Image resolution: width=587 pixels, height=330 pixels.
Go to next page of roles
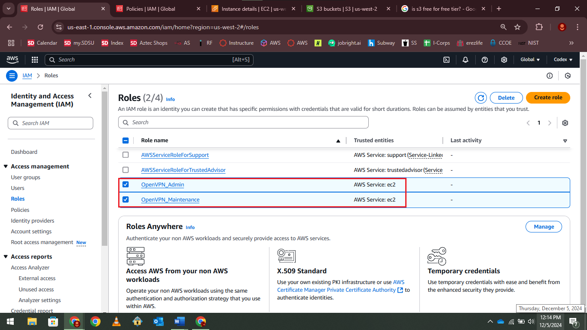pyautogui.click(x=550, y=123)
